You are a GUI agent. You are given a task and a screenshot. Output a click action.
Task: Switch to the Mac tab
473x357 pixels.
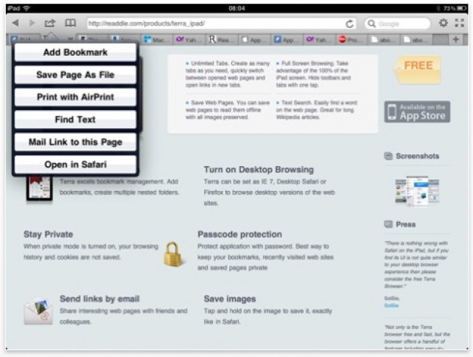[156, 40]
